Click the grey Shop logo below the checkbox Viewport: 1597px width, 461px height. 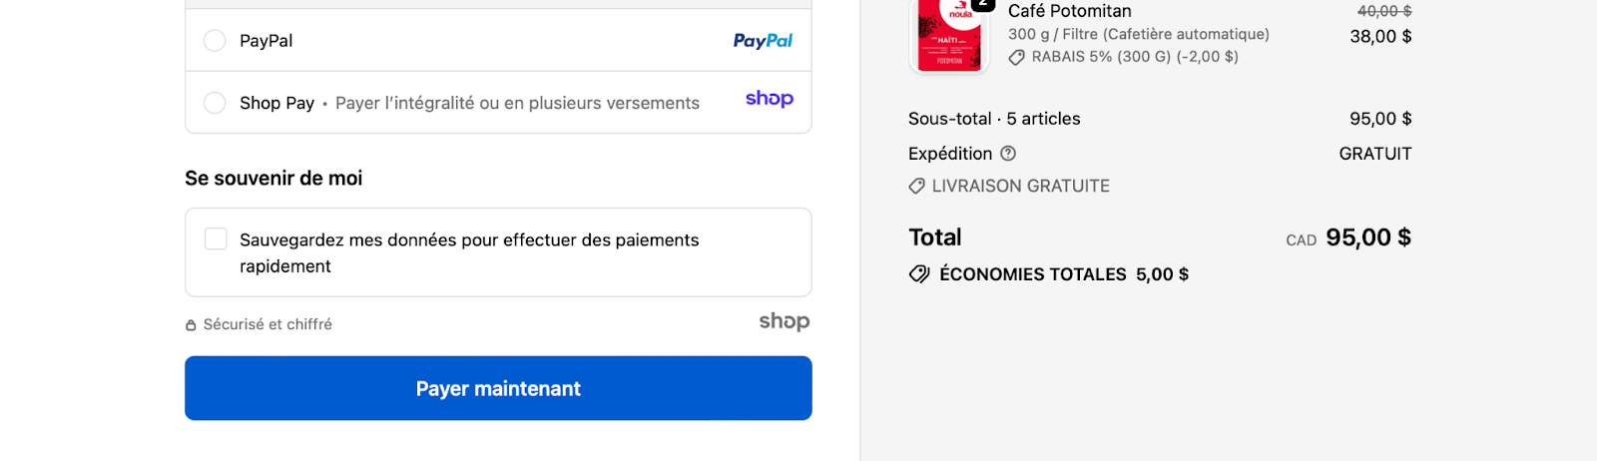click(x=785, y=321)
